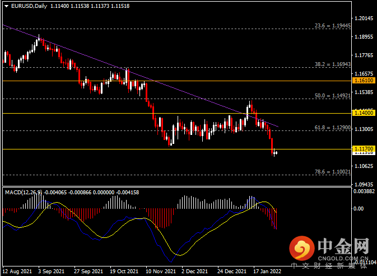The image size is (377, 276).
Task: Click the 1.10625 price scale value
Action: (364, 166)
